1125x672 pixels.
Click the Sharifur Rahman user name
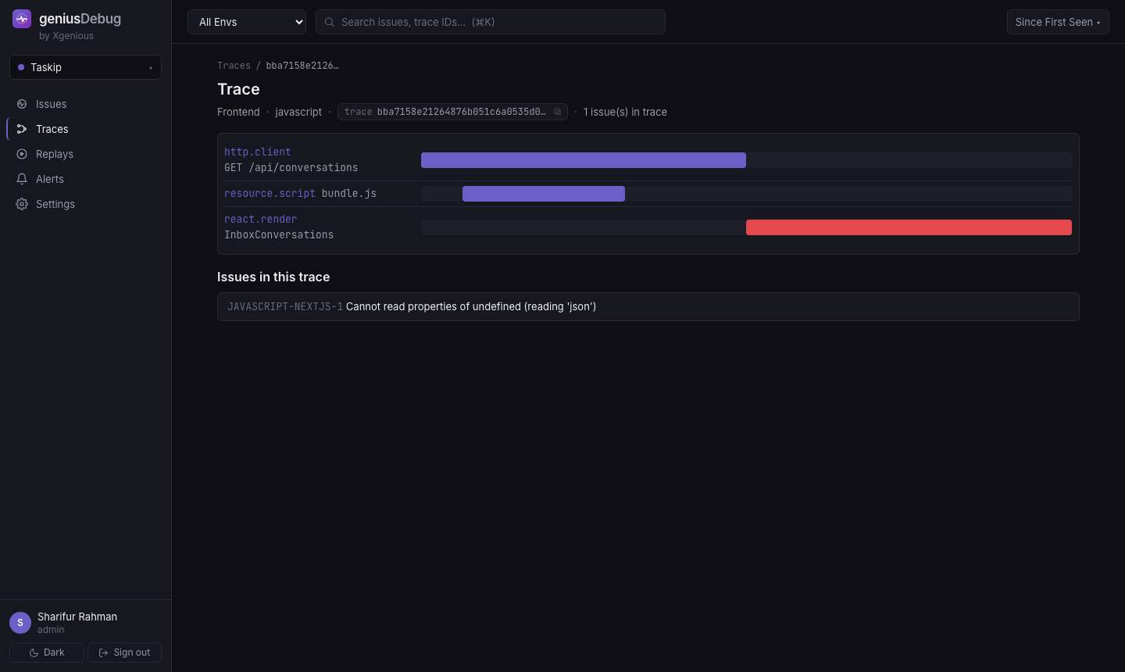tap(77, 617)
